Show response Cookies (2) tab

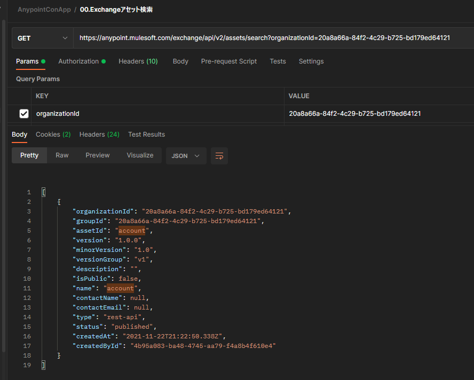[53, 134]
